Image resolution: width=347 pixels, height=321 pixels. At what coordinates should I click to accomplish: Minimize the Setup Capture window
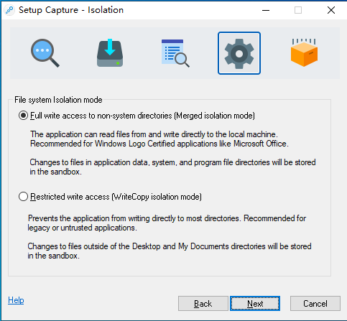[x=266, y=10]
